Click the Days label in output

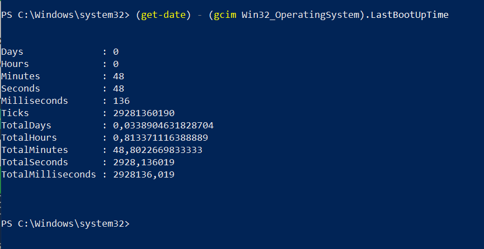tap(12, 52)
